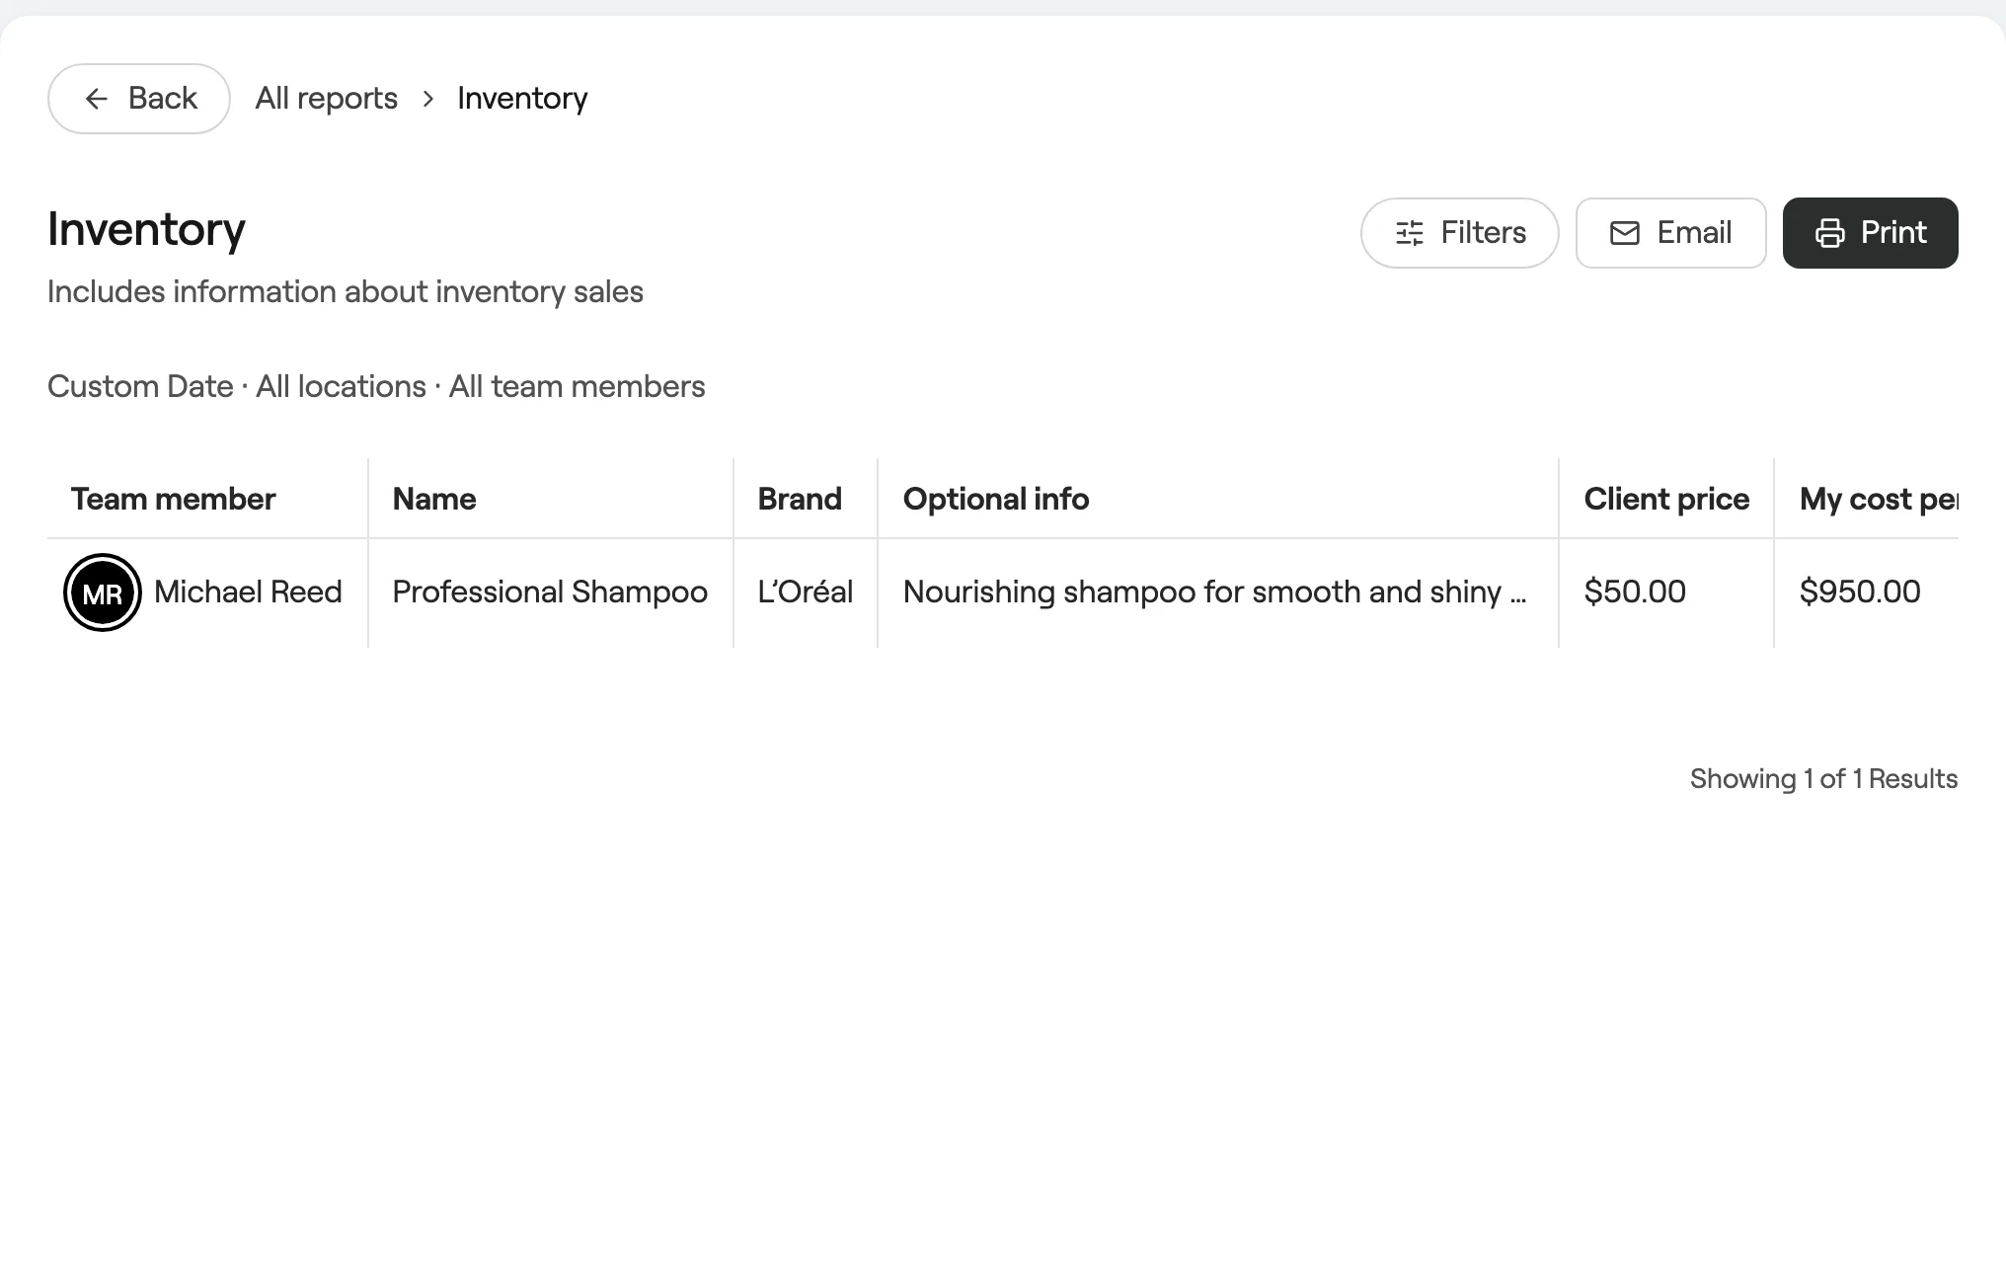The height and width of the screenshot is (1264, 2006).
Task: Click the MR avatar for Michael Reed
Action: coord(103,592)
